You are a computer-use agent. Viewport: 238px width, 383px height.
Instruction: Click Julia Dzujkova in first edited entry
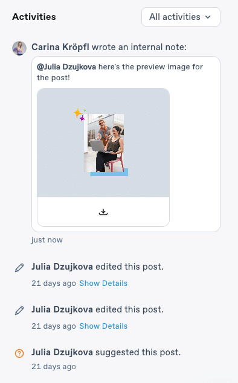62,267
